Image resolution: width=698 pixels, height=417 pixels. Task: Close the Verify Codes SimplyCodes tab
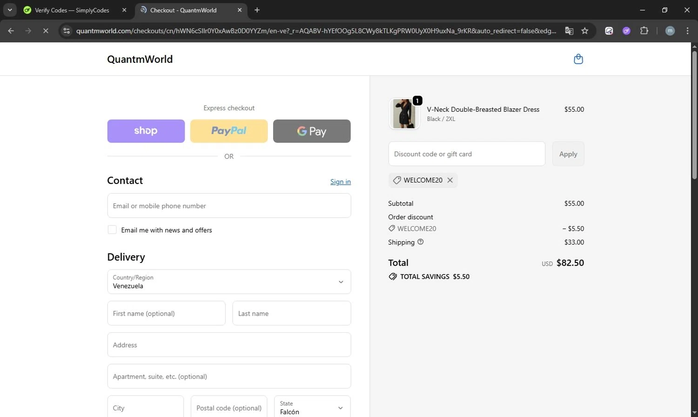(x=124, y=10)
